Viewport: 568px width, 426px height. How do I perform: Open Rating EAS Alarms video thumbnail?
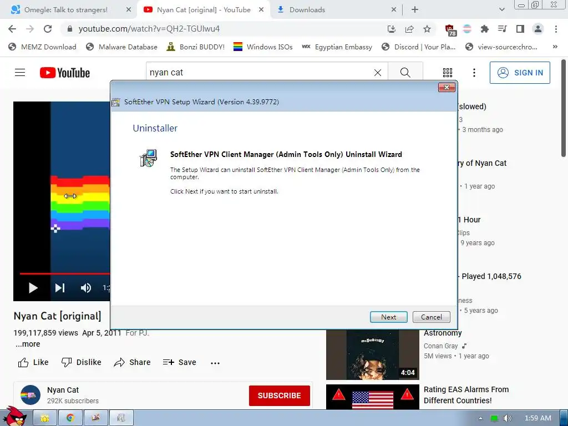[x=372, y=397]
